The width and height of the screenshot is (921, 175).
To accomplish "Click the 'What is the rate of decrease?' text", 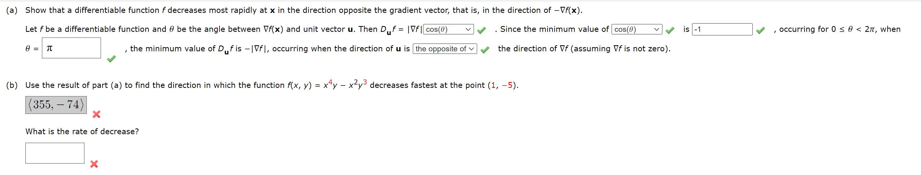I will (82, 131).
